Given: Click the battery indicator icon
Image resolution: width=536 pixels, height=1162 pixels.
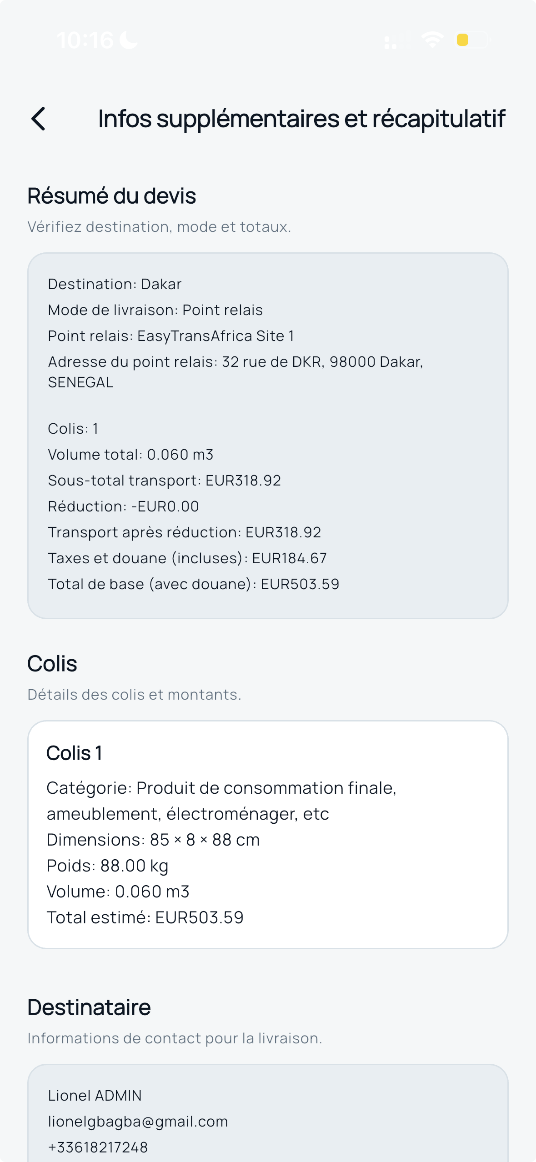Looking at the screenshot, I should (472, 40).
